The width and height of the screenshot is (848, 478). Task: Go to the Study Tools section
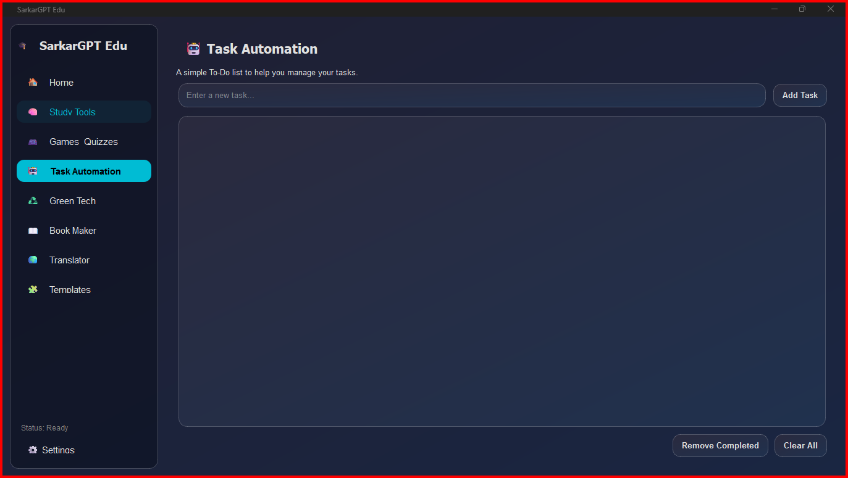[x=72, y=112]
